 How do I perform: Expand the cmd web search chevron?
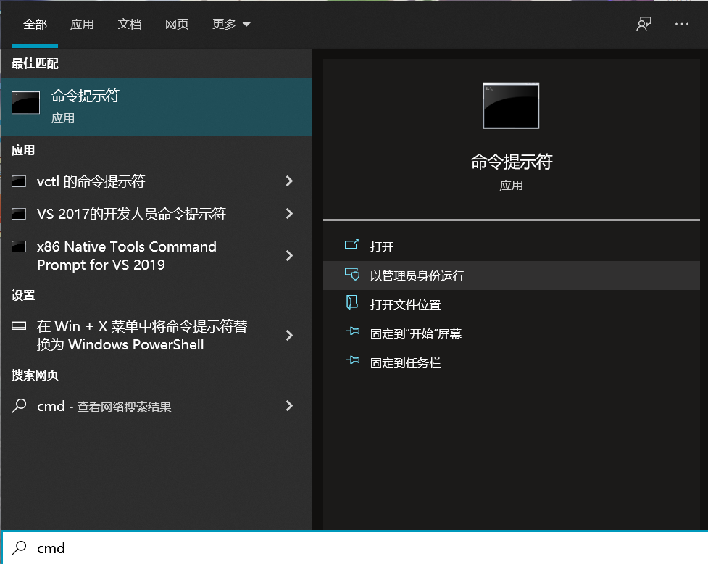tap(289, 406)
